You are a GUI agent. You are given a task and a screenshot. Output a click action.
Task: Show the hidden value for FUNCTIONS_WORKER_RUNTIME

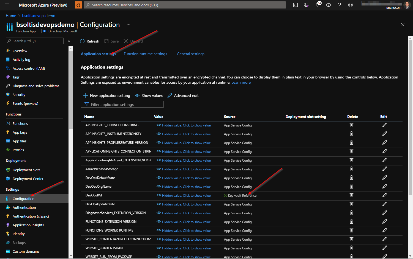pyautogui.click(x=186, y=231)
